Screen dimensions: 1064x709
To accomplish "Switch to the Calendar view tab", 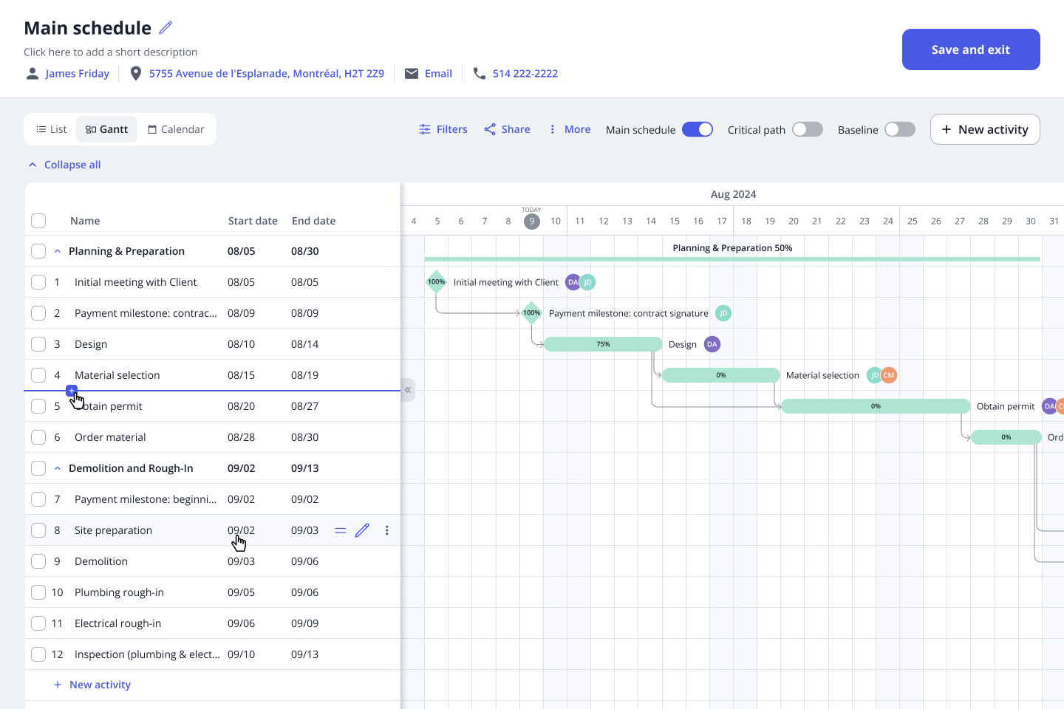I will tap(176, 129).
